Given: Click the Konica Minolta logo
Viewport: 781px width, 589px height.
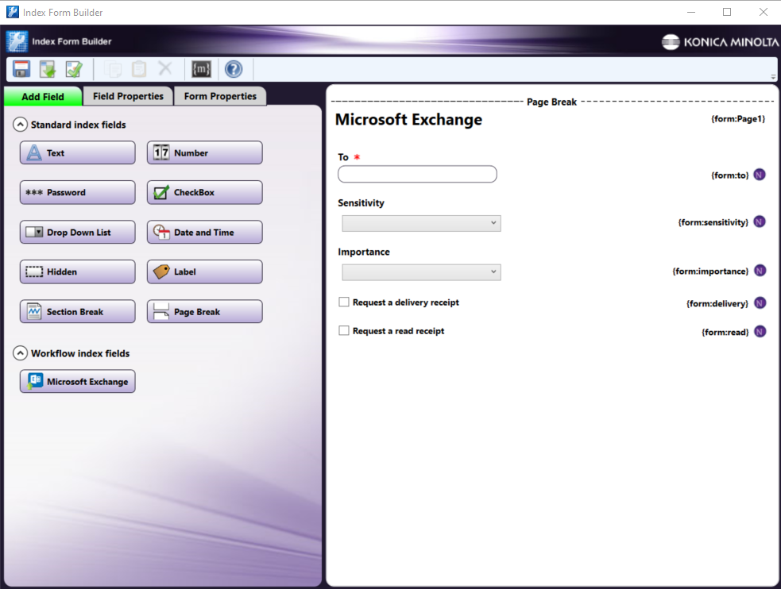Looking at the screenshot, I should point(720,42).
